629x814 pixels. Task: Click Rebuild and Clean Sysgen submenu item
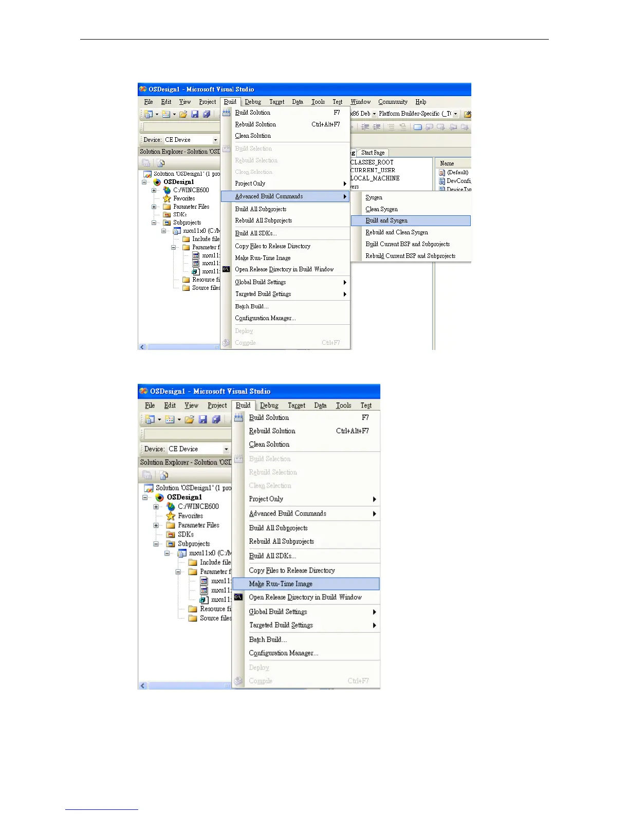tap(397, 232)
